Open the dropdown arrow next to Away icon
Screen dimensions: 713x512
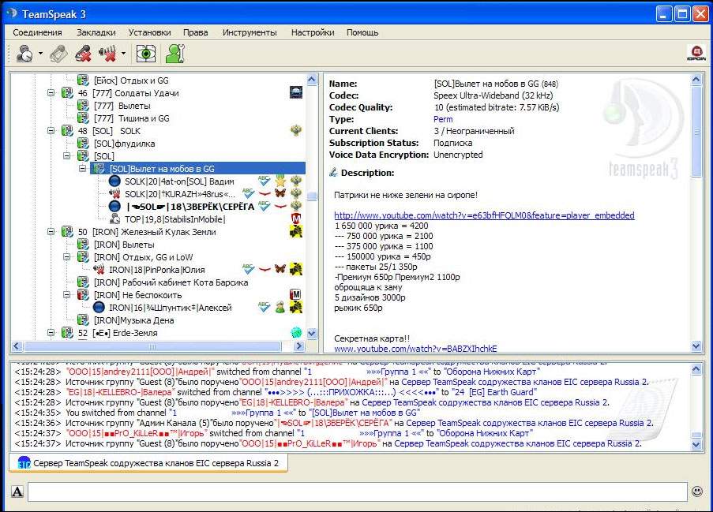click(40, 54)
